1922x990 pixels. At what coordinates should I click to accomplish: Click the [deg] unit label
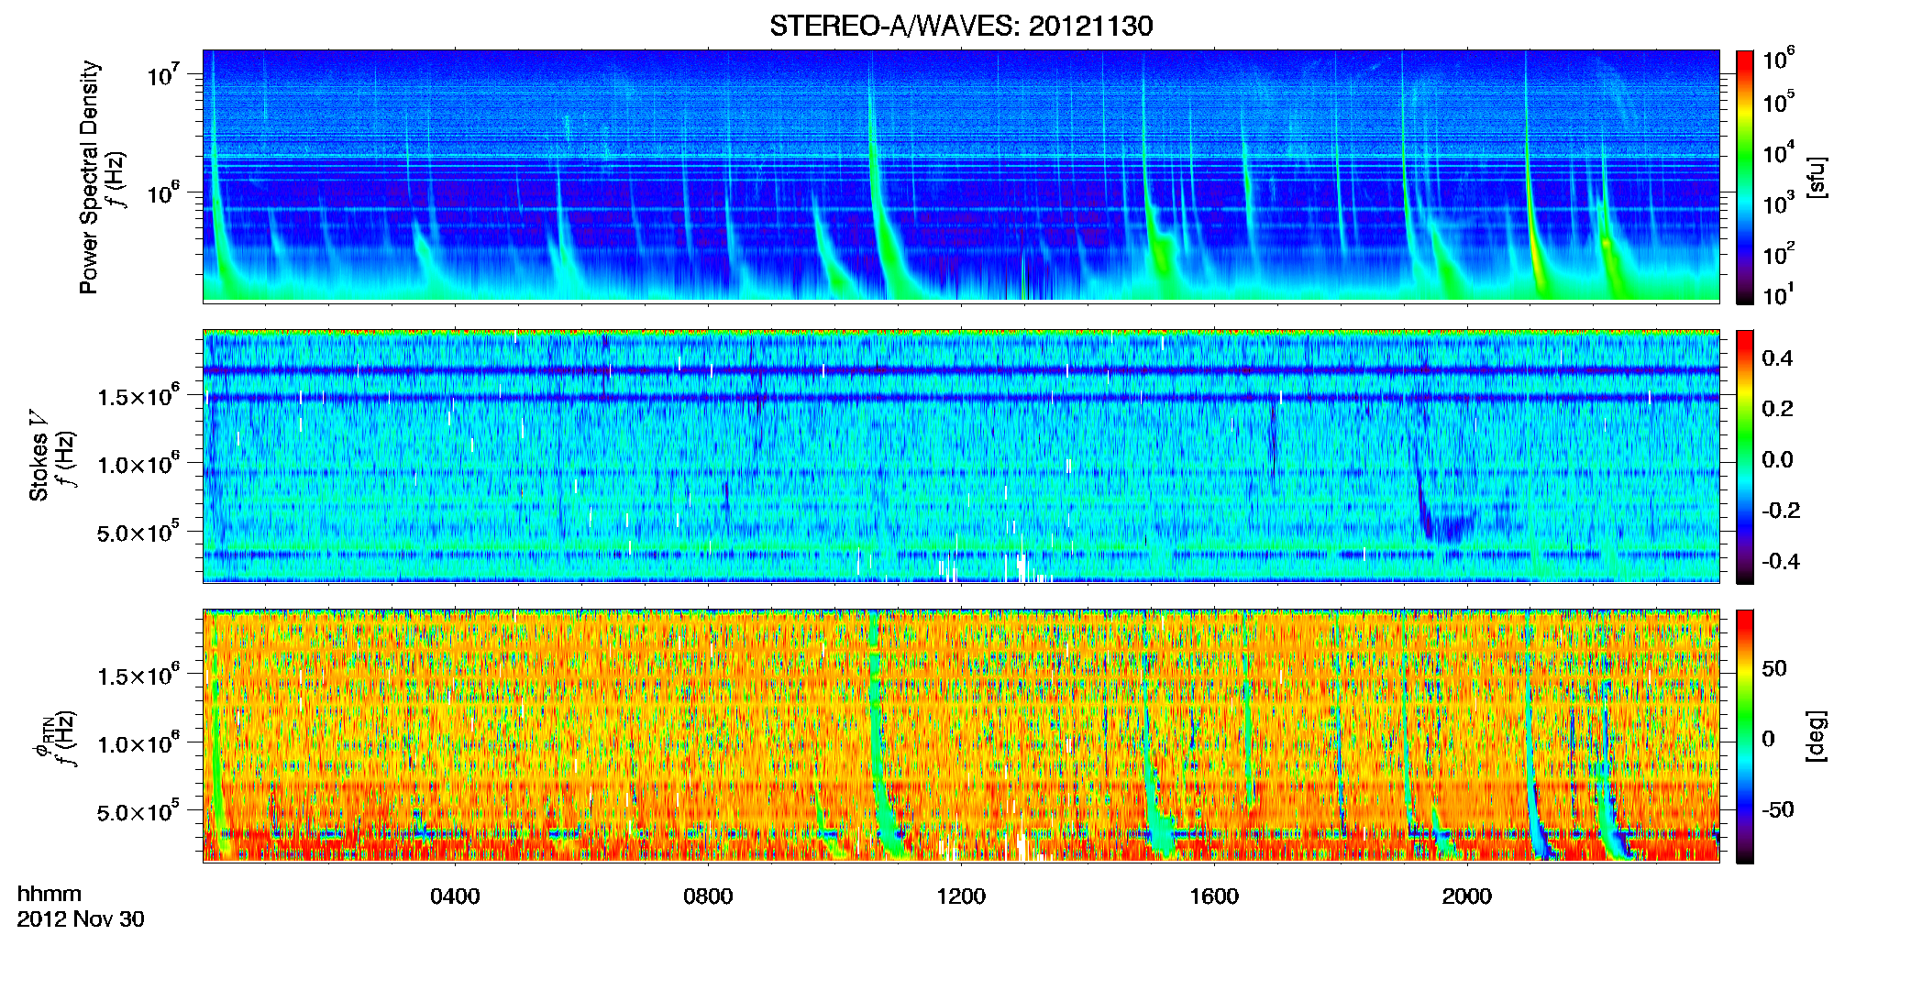[x=1817, y=736]
